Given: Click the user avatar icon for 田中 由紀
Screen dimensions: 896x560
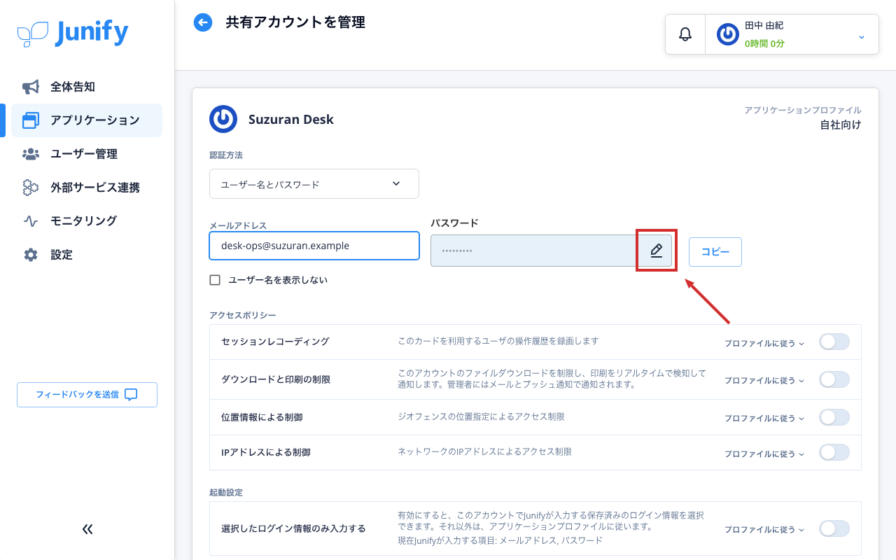Looking at the screenshot, I should coord(728,34).
